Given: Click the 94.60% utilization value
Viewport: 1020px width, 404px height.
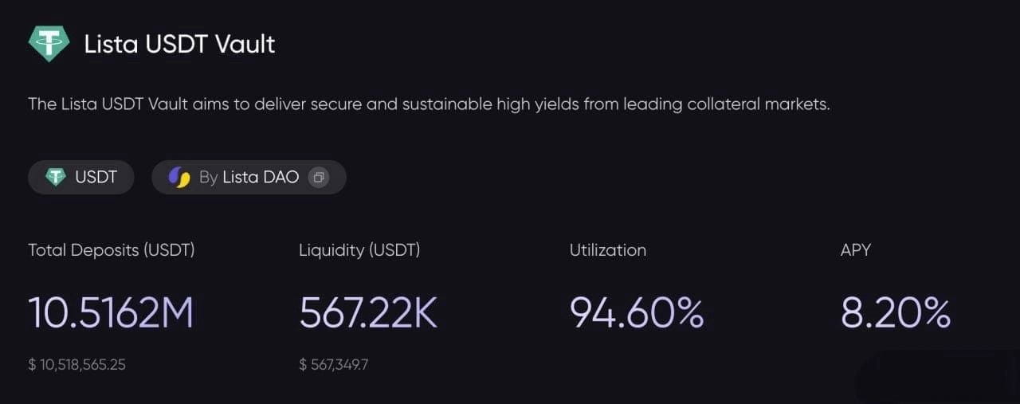Looking at the screenshot, I should [x=637, y=312].
